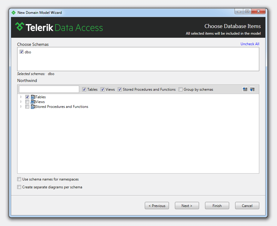Check Stored Procedures and Functions tree checkbox
The height and width of the screenshot is (226, 277).
pos(27,107)
